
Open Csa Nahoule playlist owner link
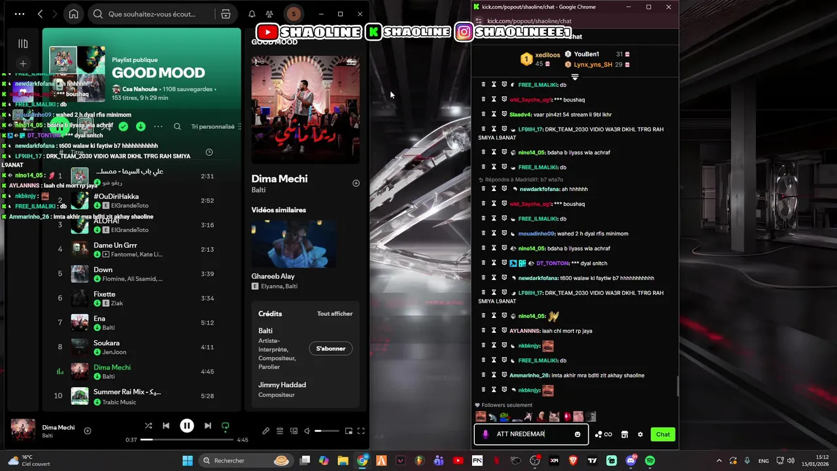tap(140, 89)
